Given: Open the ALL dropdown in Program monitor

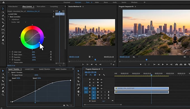Looking at the screenshot, I should (x=136, y=57).
